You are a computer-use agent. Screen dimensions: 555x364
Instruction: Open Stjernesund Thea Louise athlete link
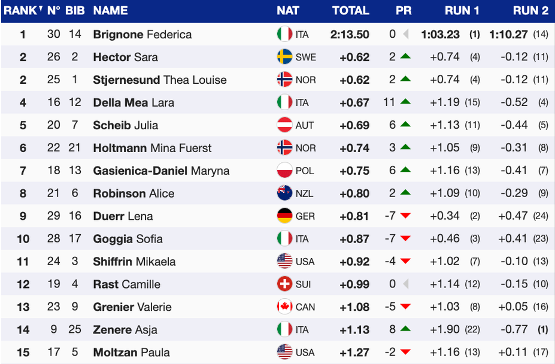point(160,80)
